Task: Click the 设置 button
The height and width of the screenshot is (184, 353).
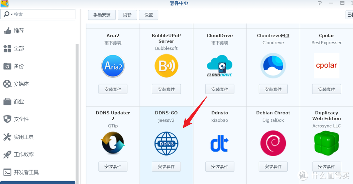Action: coord(149,15)
